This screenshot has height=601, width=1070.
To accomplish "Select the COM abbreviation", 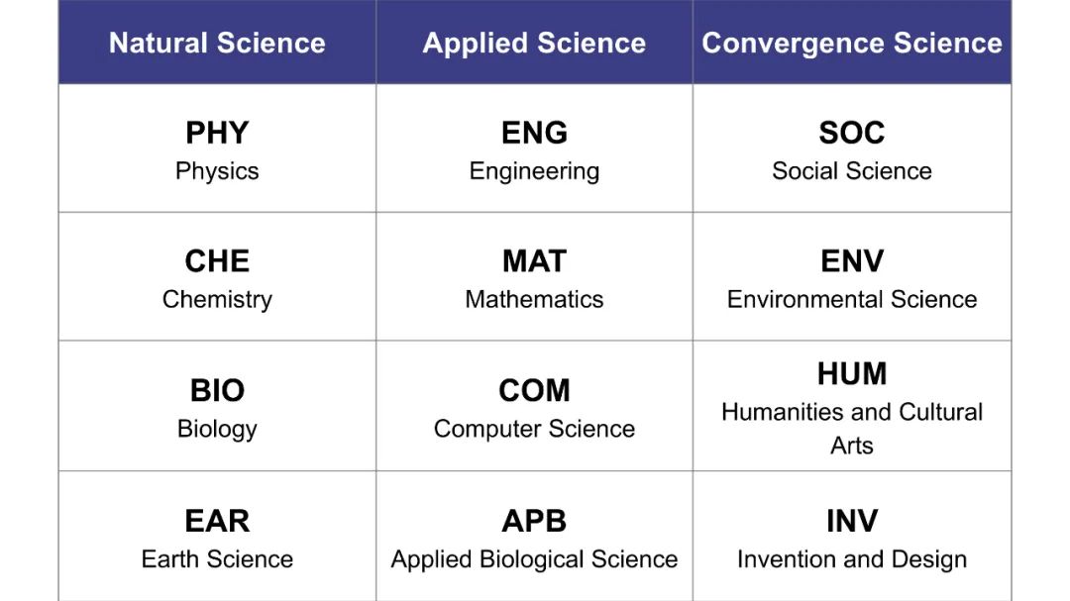I will click(534, 390).
